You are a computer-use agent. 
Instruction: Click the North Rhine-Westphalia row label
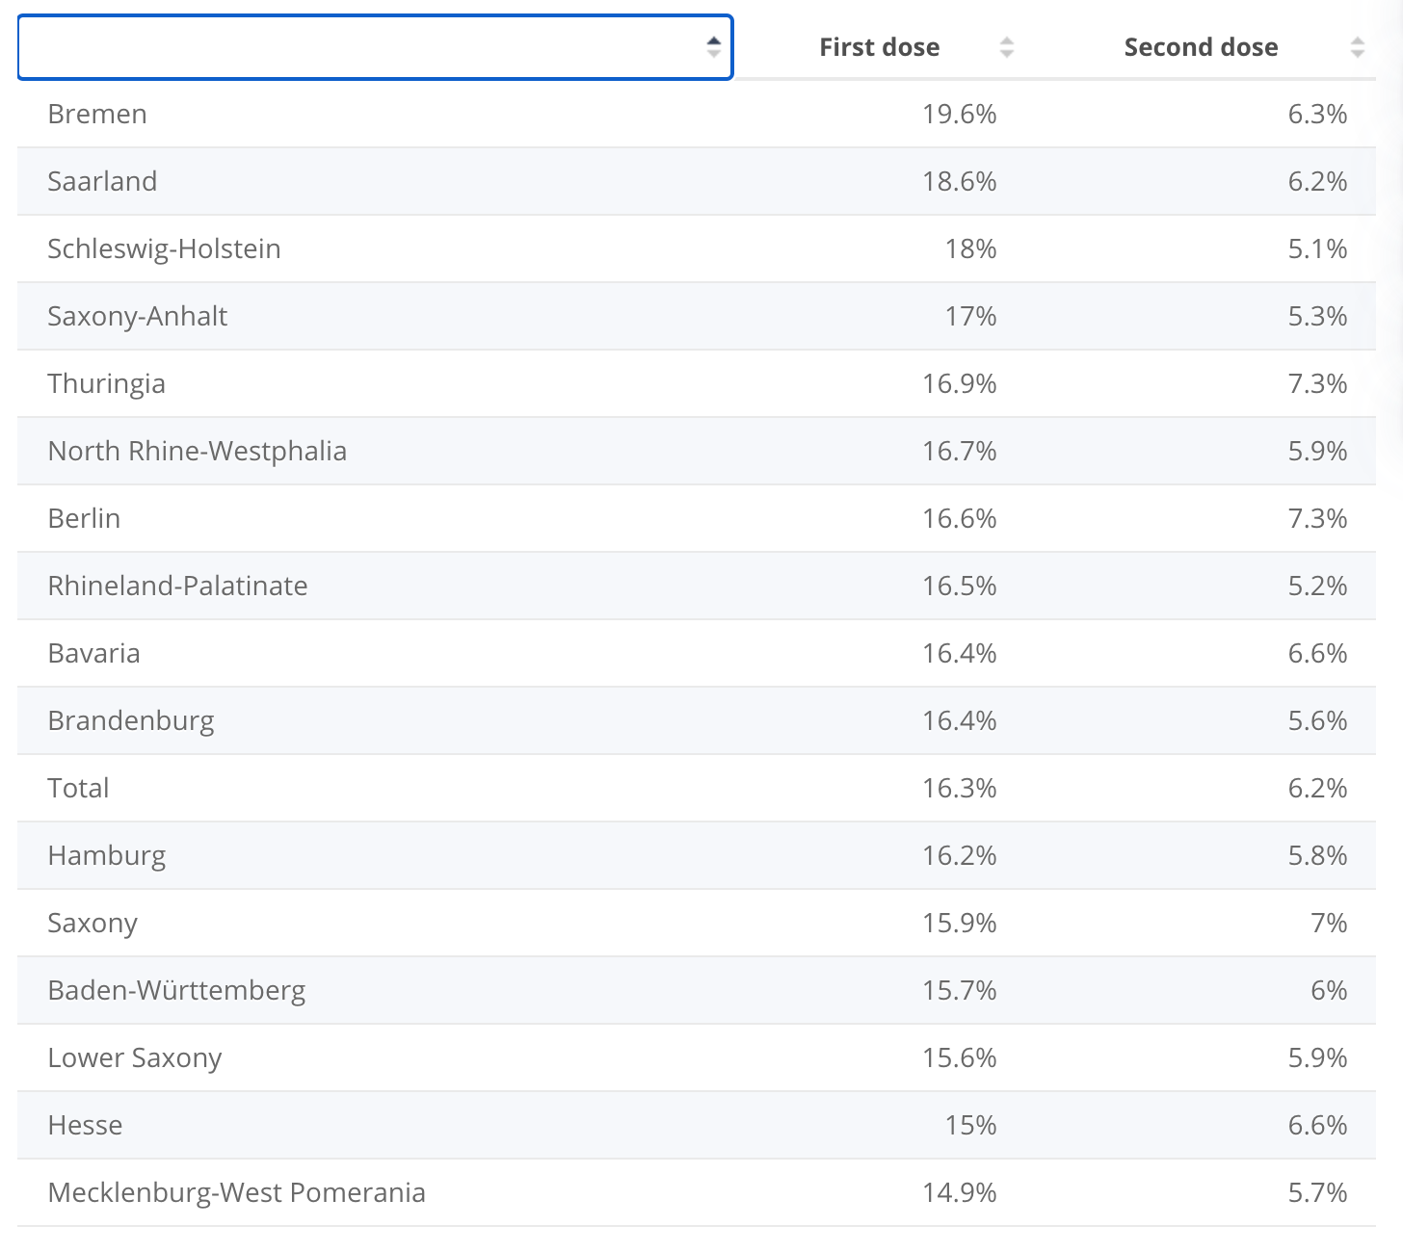[x=197, y=451]
